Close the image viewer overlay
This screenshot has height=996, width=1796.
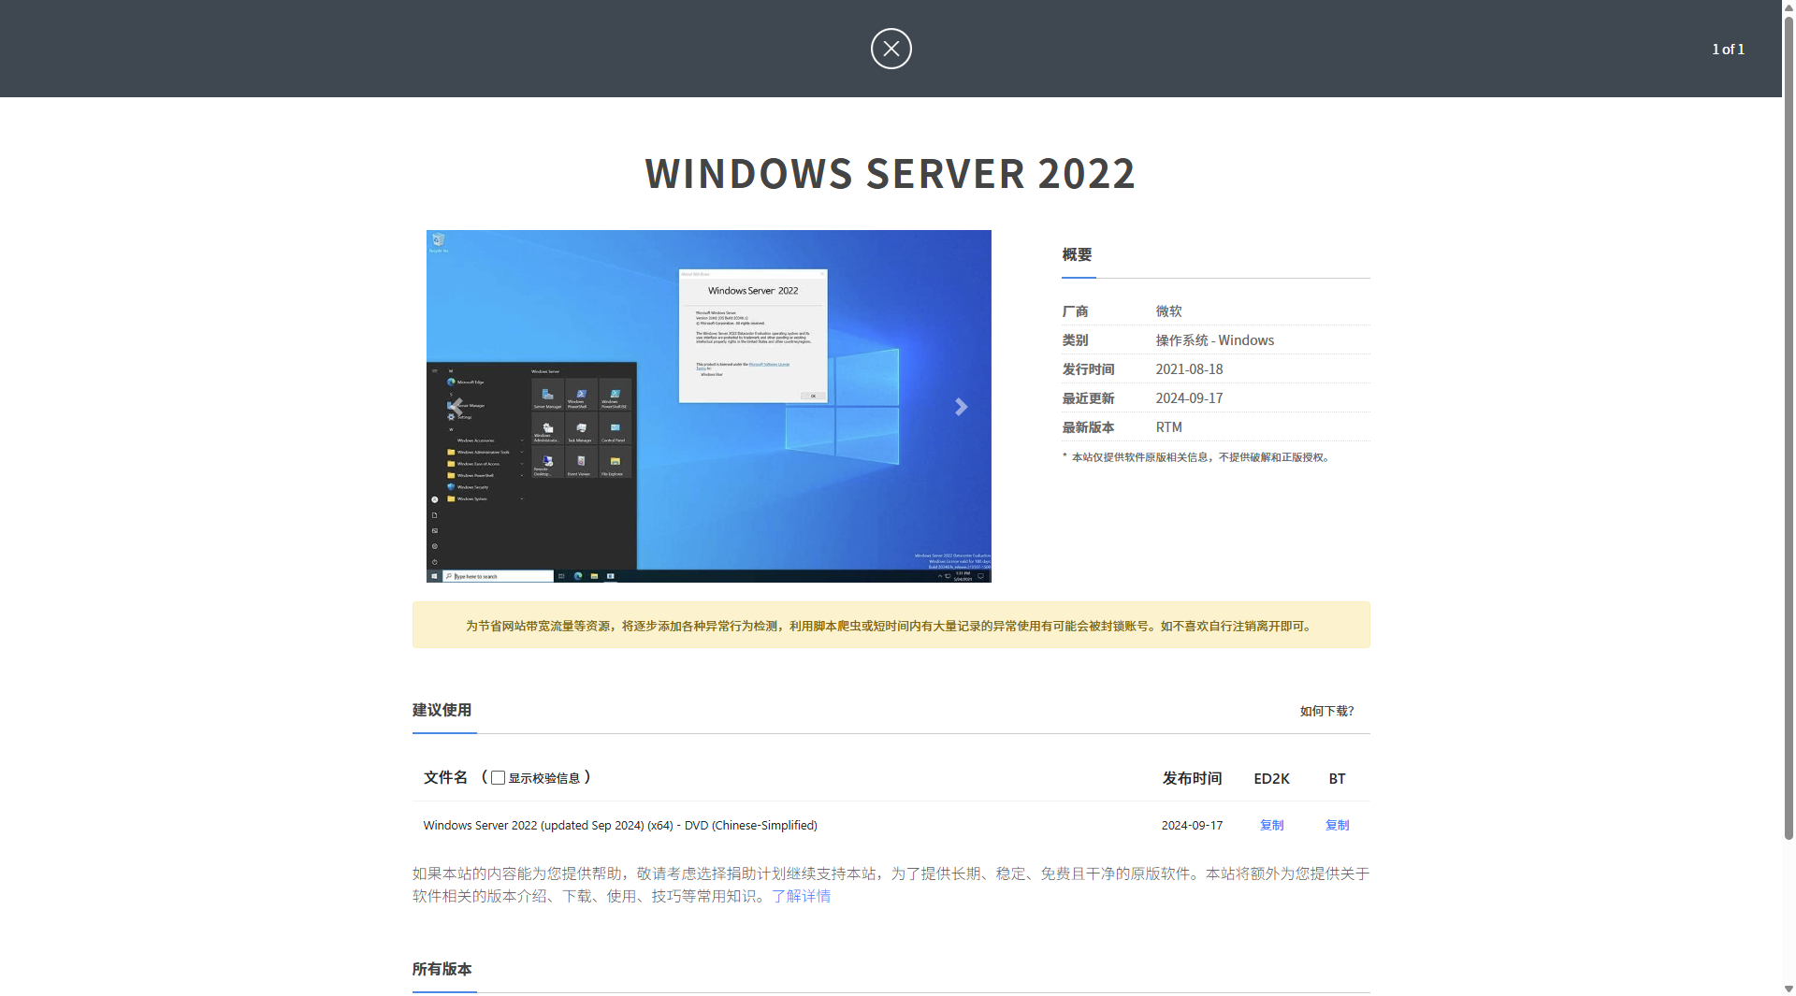click(x=890, y=48)
